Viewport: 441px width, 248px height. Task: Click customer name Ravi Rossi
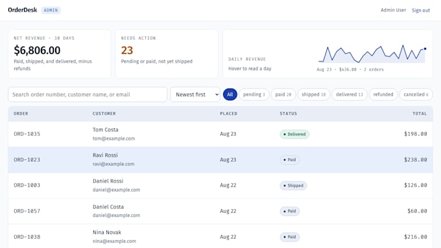pos(105,155)
